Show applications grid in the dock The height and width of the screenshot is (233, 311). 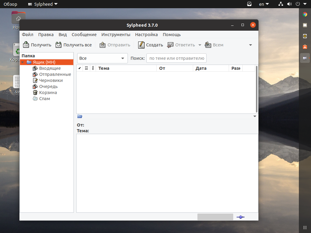pos(305,228)
